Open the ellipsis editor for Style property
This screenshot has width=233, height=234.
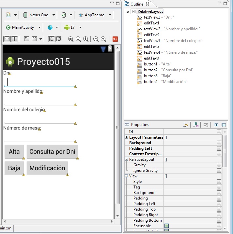[219, 182]
